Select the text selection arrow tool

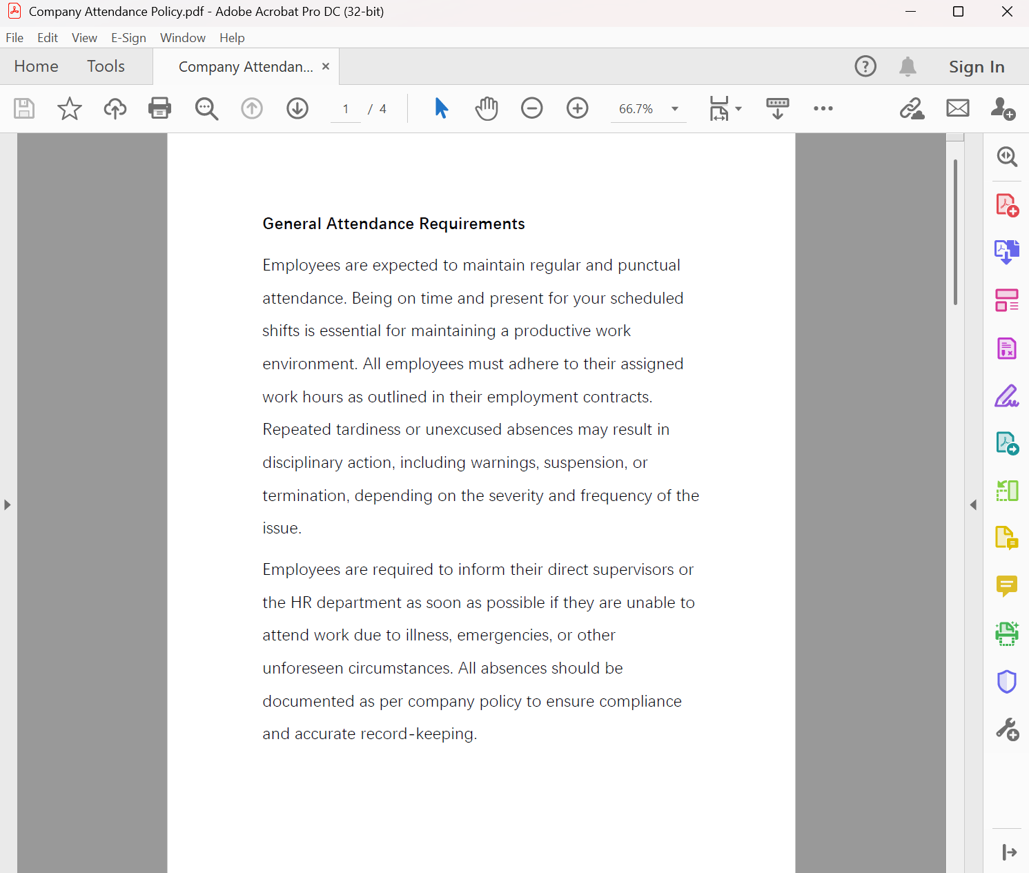[440, 108]
